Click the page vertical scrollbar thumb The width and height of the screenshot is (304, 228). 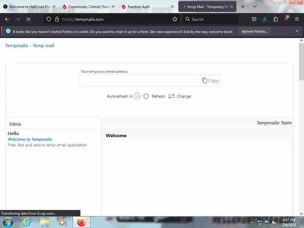pos(301,62)
